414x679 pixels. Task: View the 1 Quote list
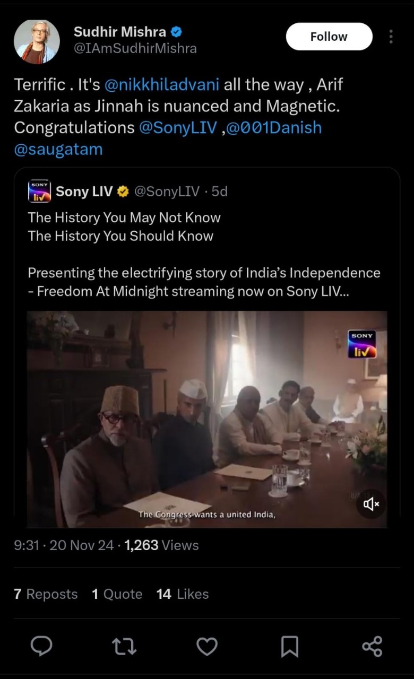pos(117,594)
